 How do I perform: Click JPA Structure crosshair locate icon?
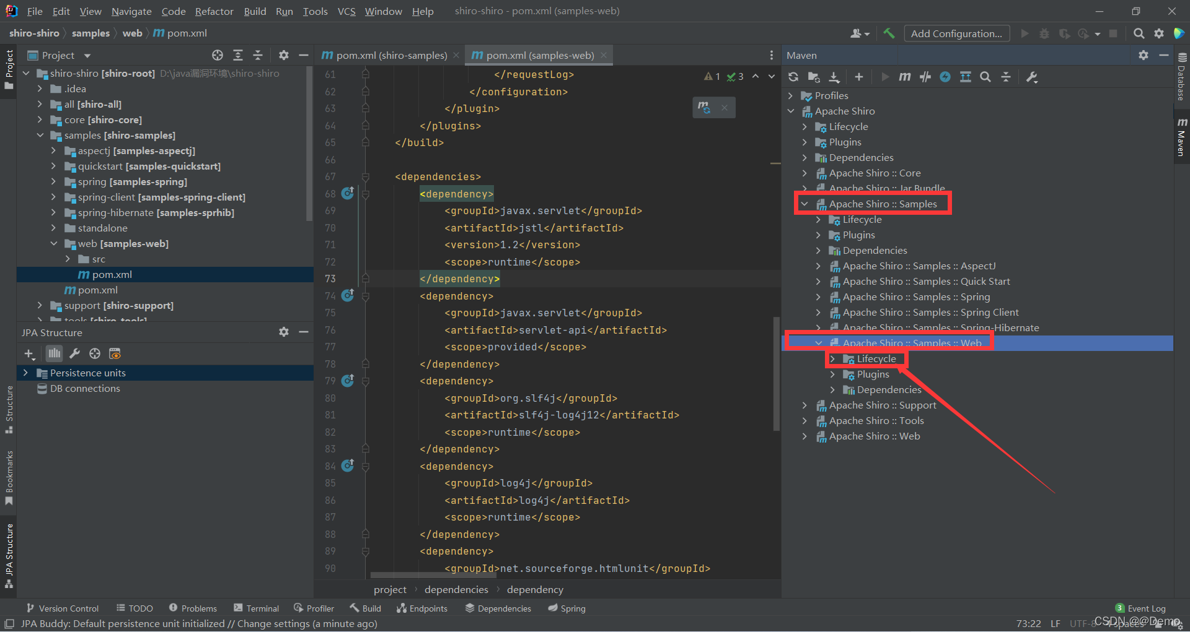[94, 353]
